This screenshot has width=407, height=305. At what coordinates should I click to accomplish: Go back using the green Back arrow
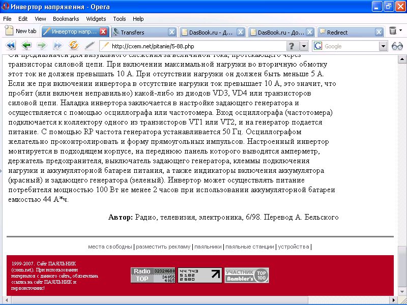click(26, 46)
